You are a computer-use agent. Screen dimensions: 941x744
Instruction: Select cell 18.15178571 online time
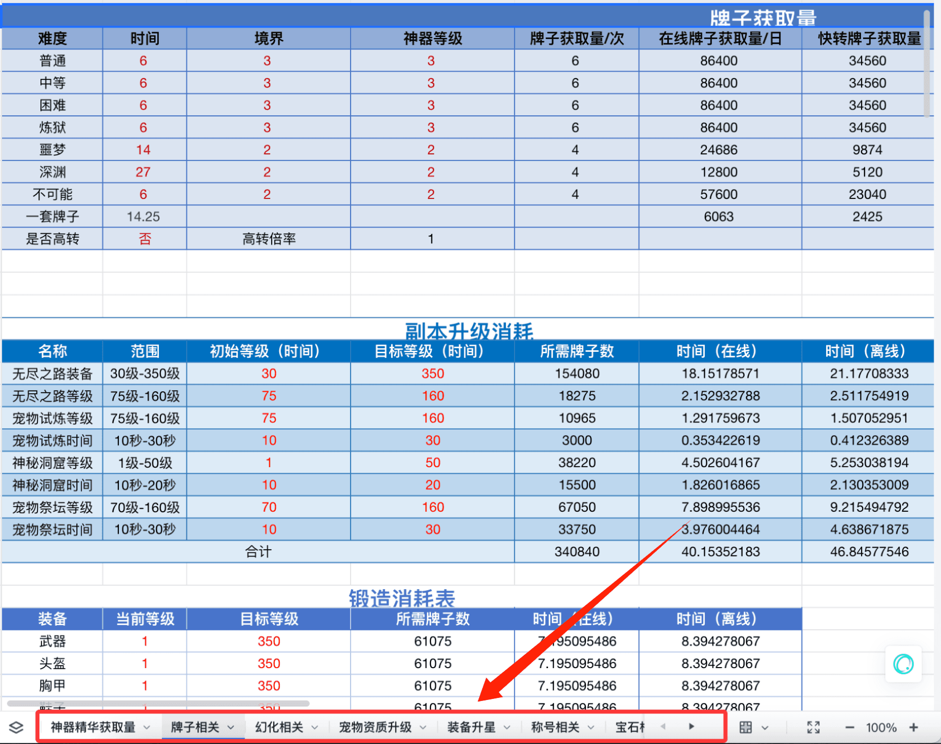[x=720, y=374]
